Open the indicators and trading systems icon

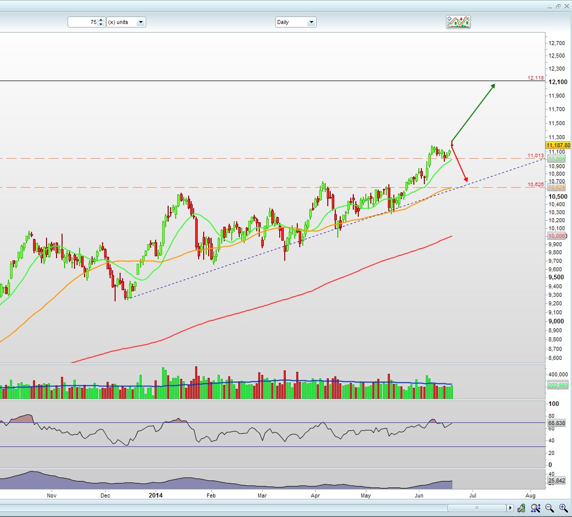[458, 22]
